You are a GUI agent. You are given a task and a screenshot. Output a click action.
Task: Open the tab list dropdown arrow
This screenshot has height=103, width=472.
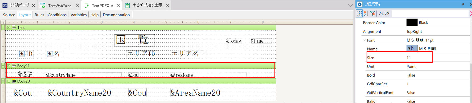coord(350,6)
